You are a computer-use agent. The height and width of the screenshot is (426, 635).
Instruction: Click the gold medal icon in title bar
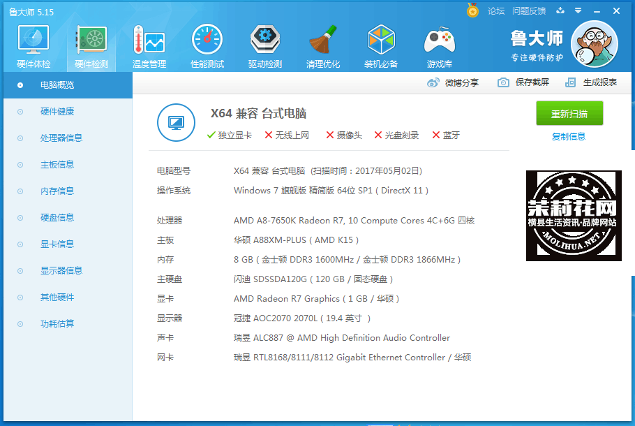click(472, 10)
